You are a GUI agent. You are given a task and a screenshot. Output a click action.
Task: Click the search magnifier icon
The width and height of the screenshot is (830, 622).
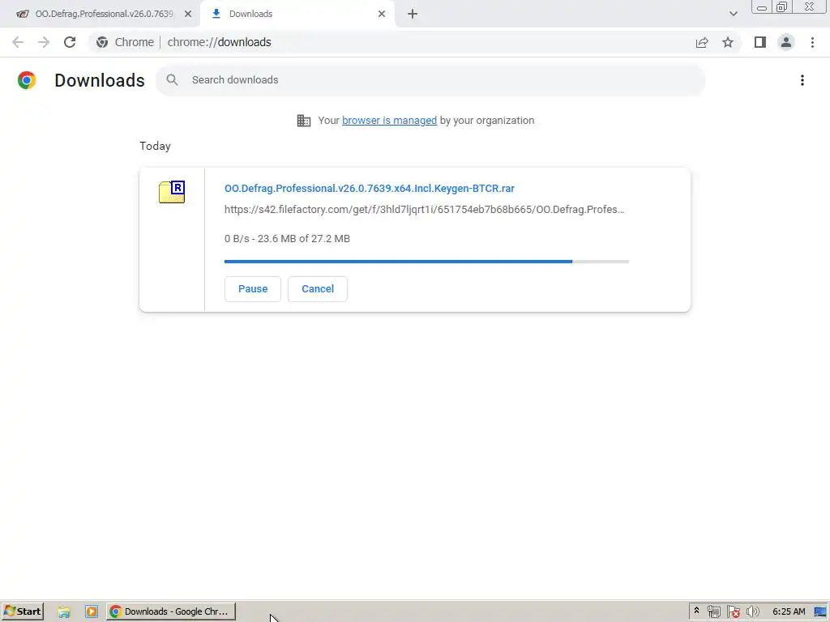pyautogui.click(x=172, y=80)
